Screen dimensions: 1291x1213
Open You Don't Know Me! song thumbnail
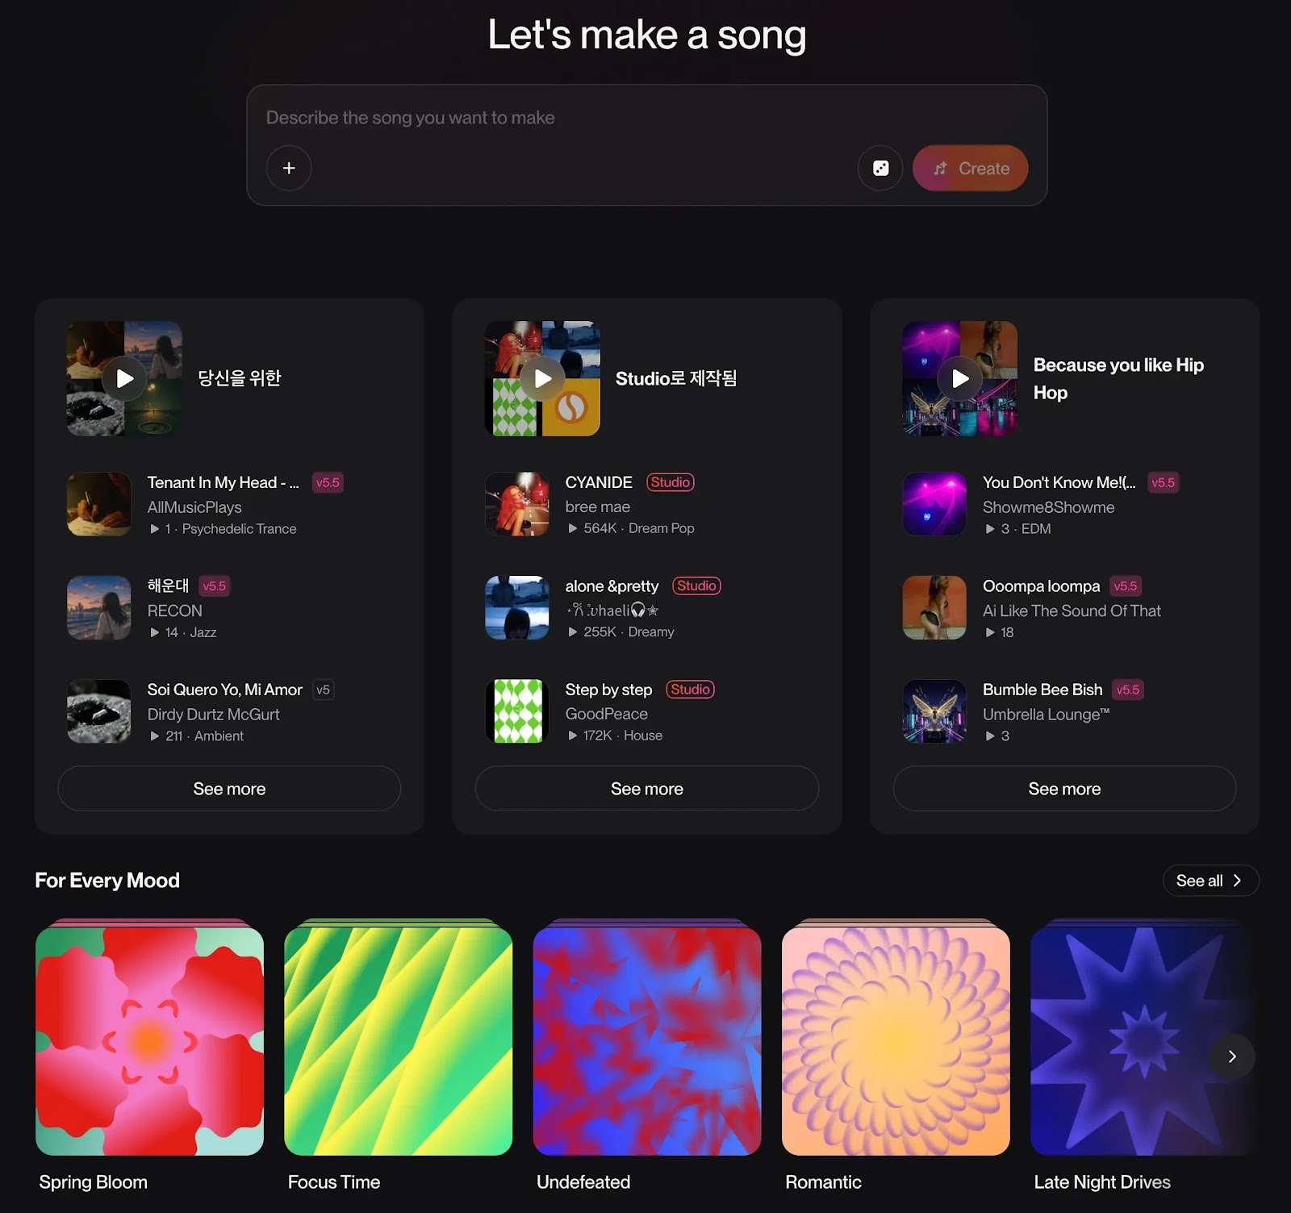coord(934,504)
